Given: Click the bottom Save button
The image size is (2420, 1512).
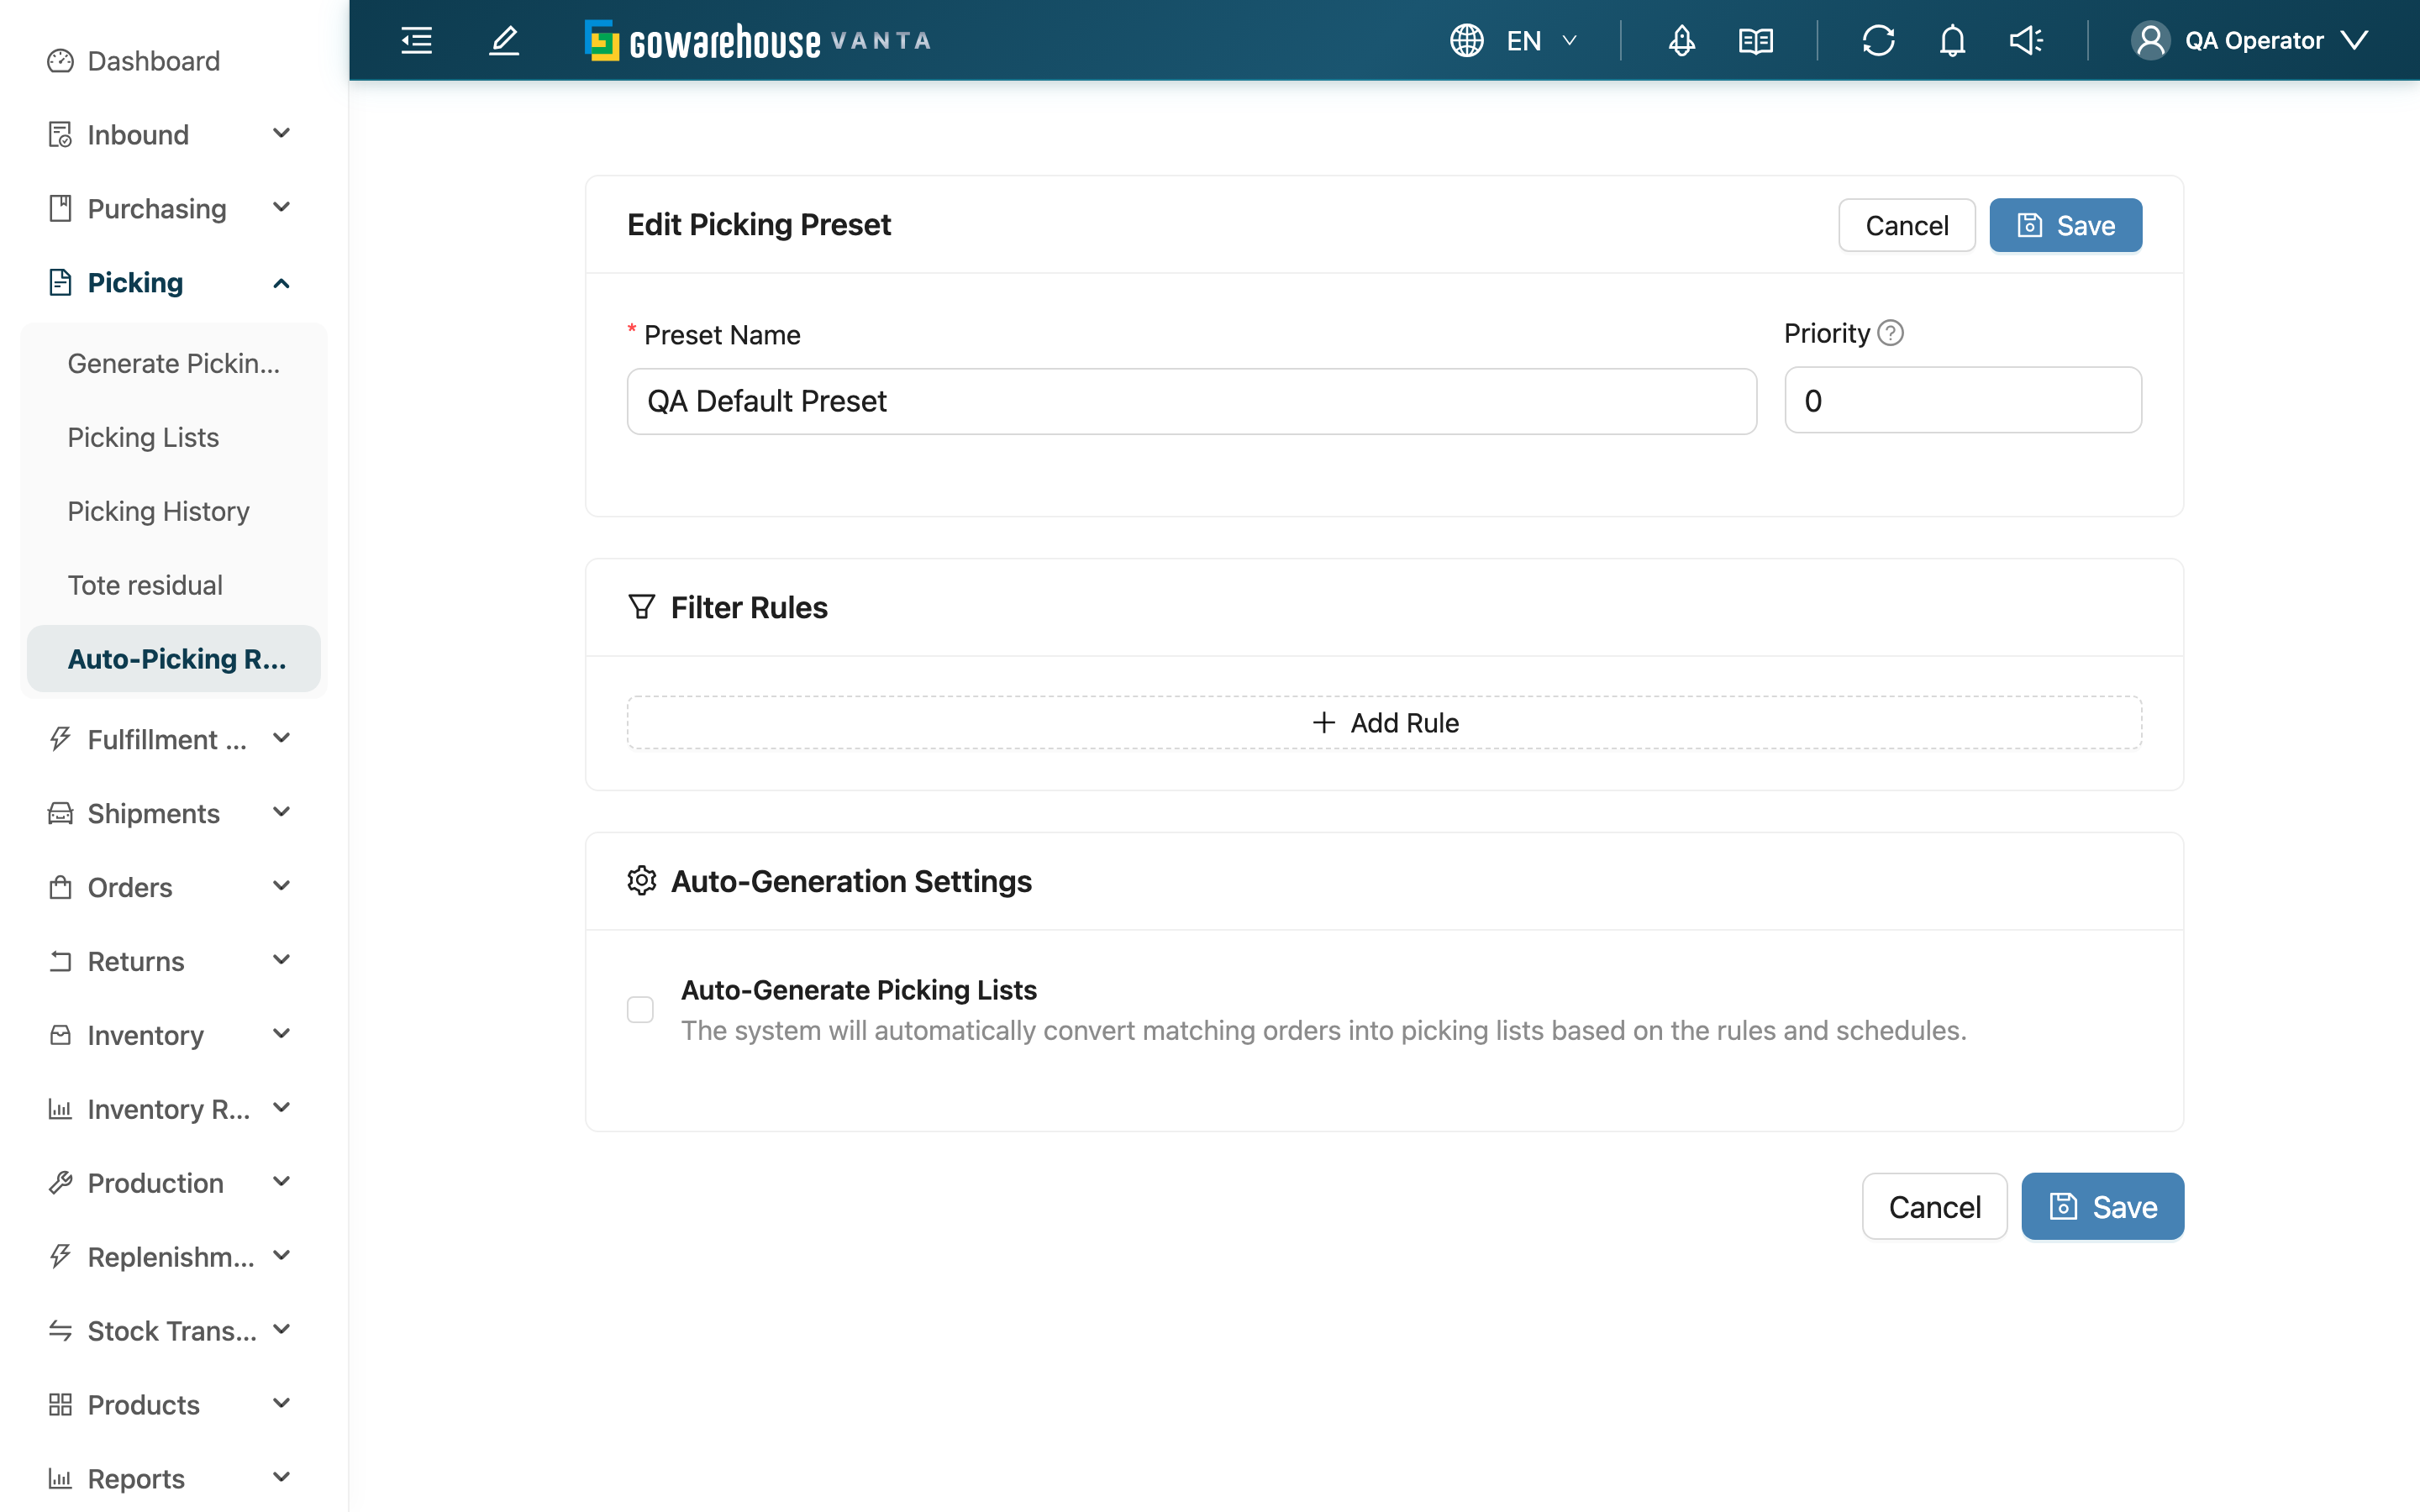Looking at the screenshot, I should click(x=2102, y=1206).
